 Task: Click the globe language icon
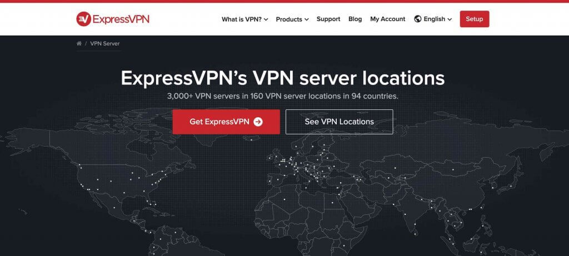[x=418, y=19]
